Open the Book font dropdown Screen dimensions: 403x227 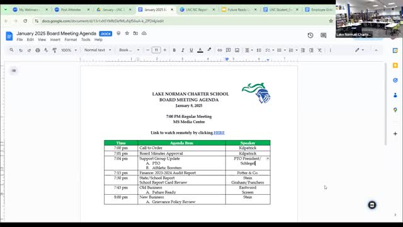(129, 50)
